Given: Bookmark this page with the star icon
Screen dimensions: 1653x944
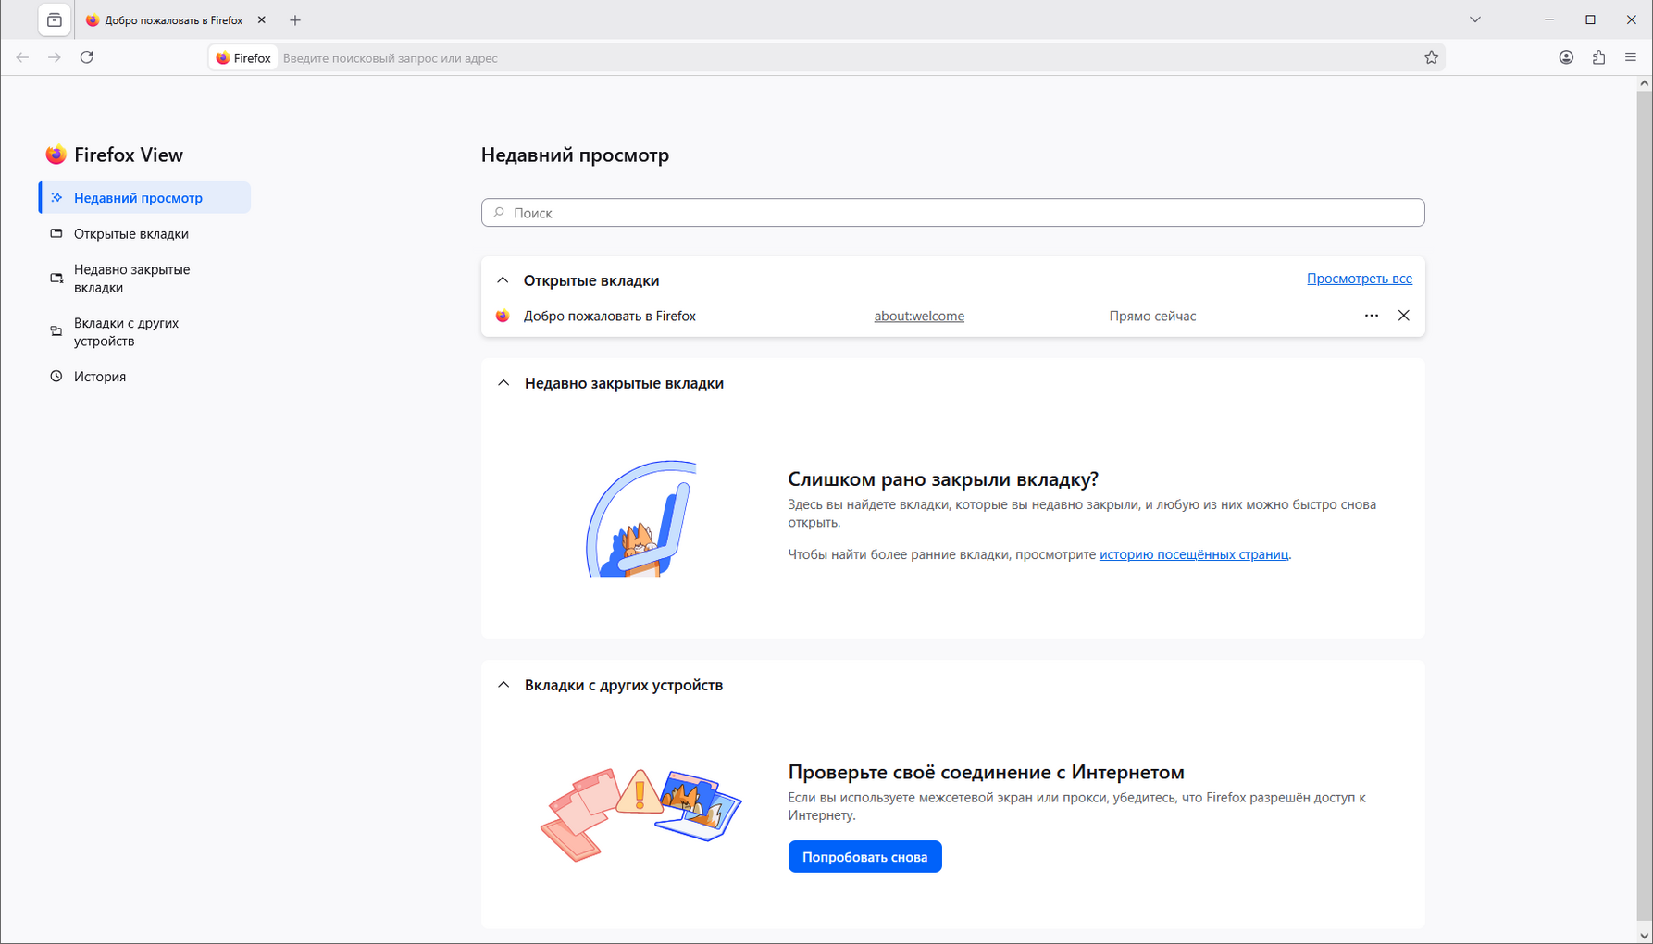Looking at the screenshot, I should [1432, 57].
